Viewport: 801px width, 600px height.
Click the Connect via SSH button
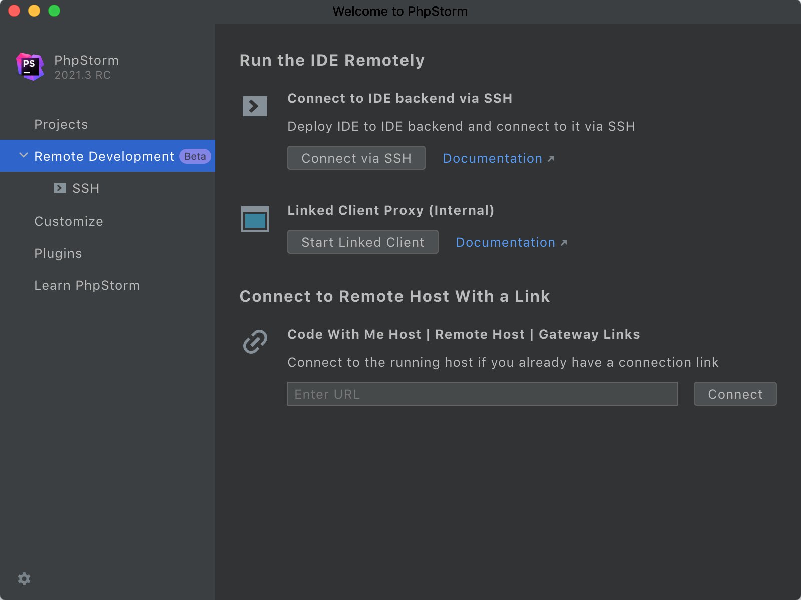[x=356, y=158]
